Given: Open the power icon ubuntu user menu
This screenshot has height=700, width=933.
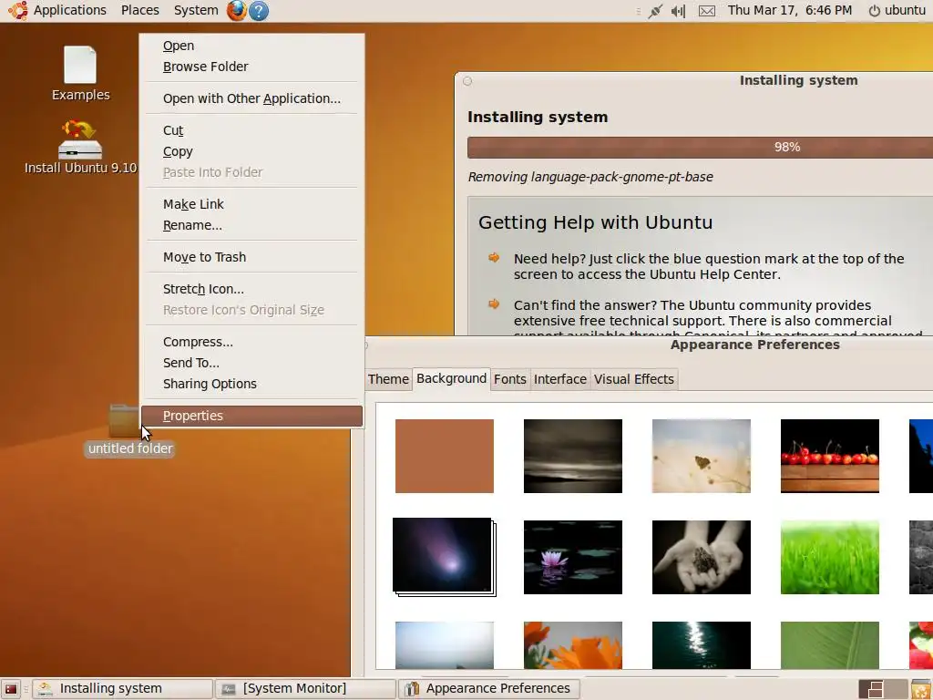Looking at the screenshot, I should pyautogui.click(x=897, y=10).
